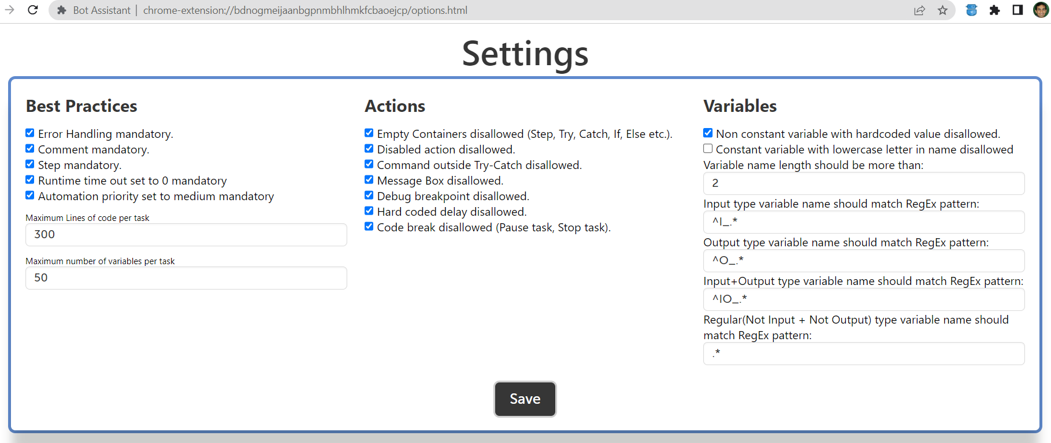Toggle the browser side panel icon

pyautogui.click(x=1017, y=10)
